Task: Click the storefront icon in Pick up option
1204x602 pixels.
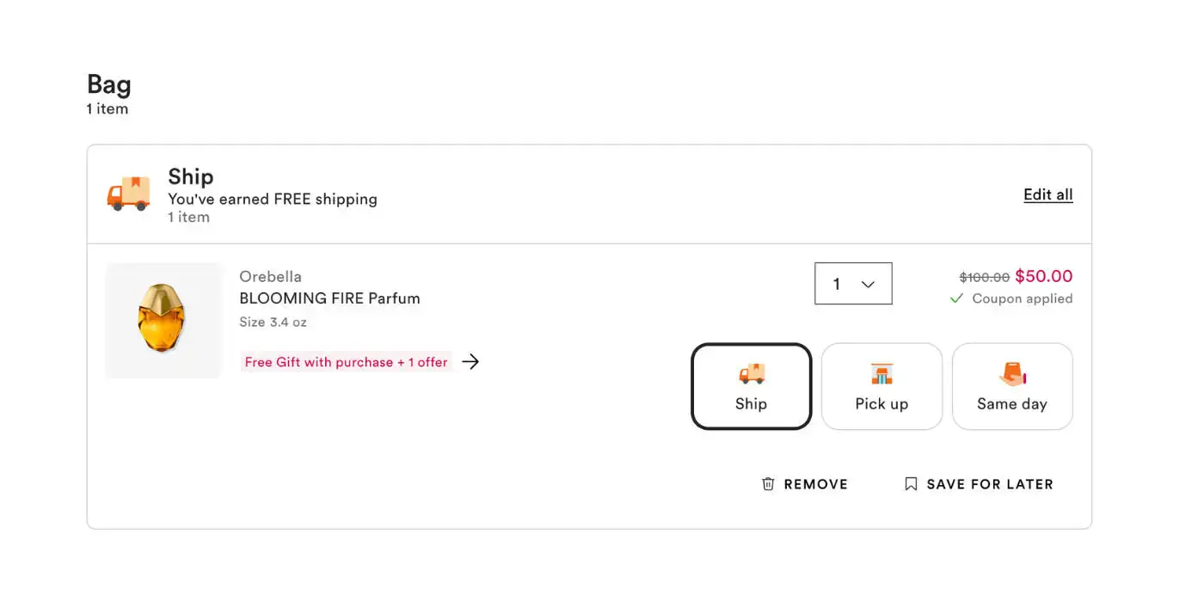Action: point(881,373)
